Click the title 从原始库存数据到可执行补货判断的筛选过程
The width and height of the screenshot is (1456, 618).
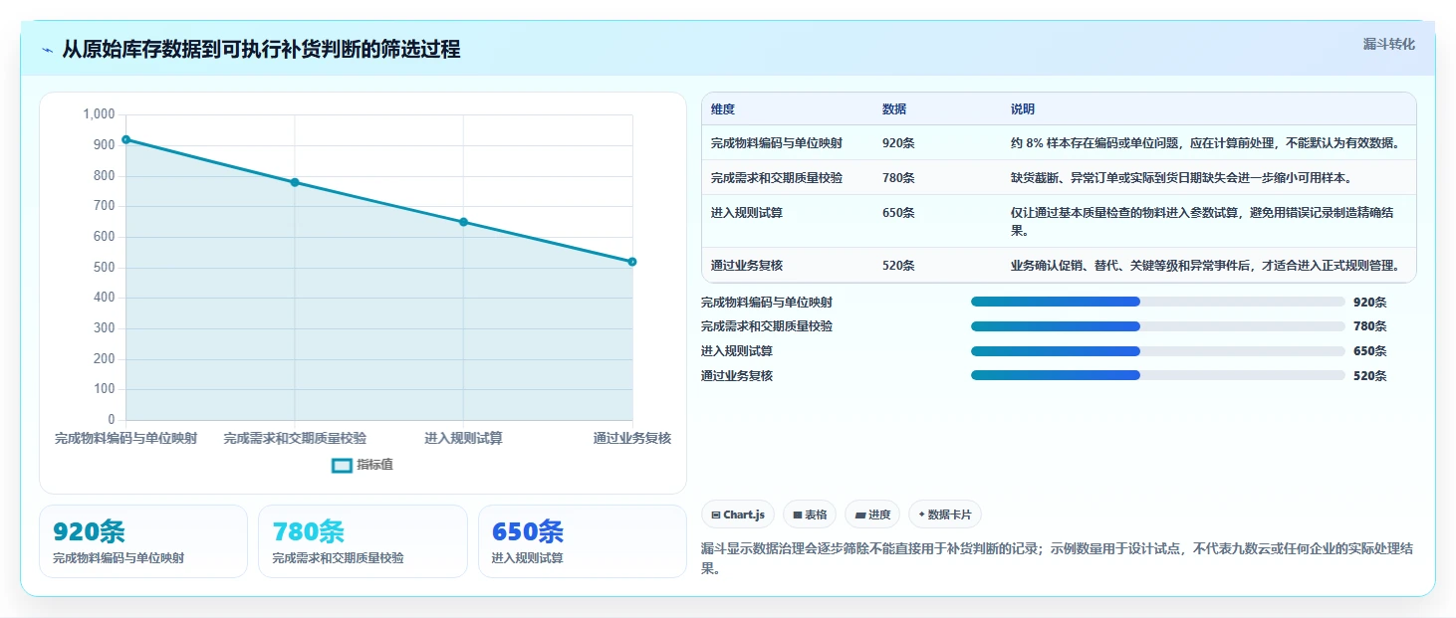pos(261,50)
